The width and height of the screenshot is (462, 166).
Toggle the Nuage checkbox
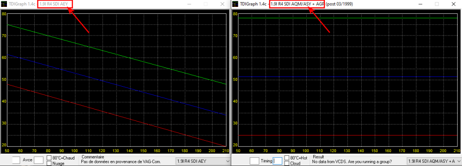[x=49, y=163]
